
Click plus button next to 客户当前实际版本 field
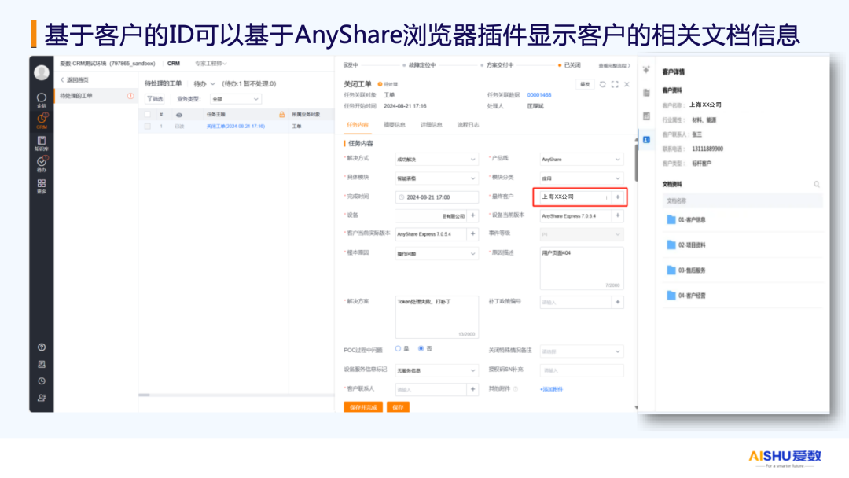coord(472,233)
